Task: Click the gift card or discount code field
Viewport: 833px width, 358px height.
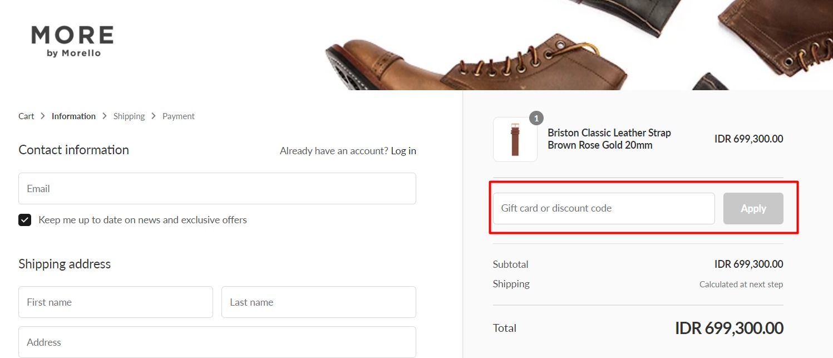Action: click(x=604, y=209)
